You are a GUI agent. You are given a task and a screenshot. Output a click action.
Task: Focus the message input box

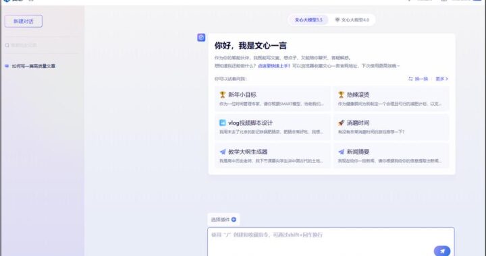click(331, 242)
